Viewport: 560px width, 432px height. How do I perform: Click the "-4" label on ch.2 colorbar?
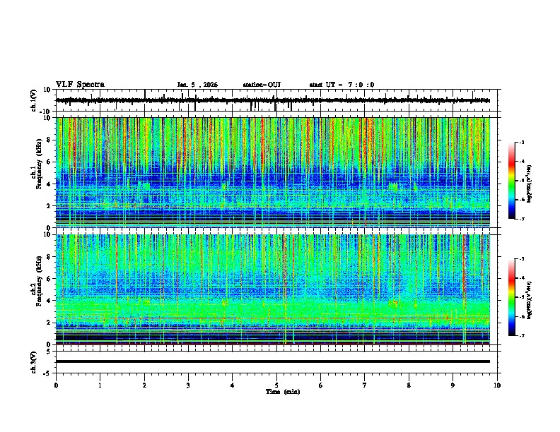[521, 278]
